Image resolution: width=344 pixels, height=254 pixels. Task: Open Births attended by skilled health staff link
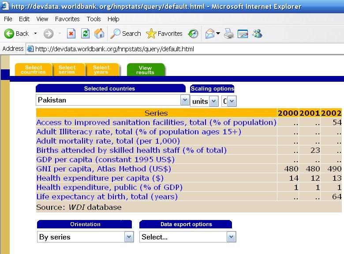click(x=131, y=150)
